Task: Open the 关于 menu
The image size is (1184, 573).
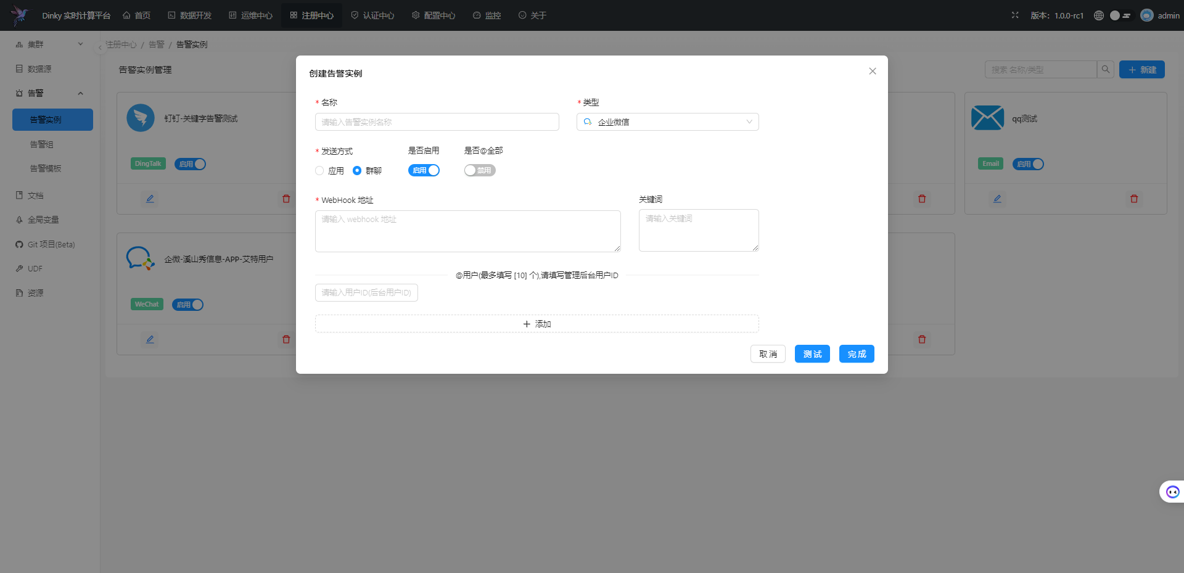Action: [x=532, y=15]
